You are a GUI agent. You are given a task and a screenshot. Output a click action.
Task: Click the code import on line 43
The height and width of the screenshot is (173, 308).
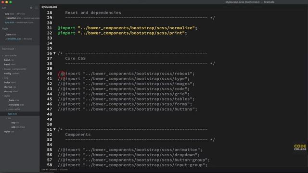tap(124, 89)
